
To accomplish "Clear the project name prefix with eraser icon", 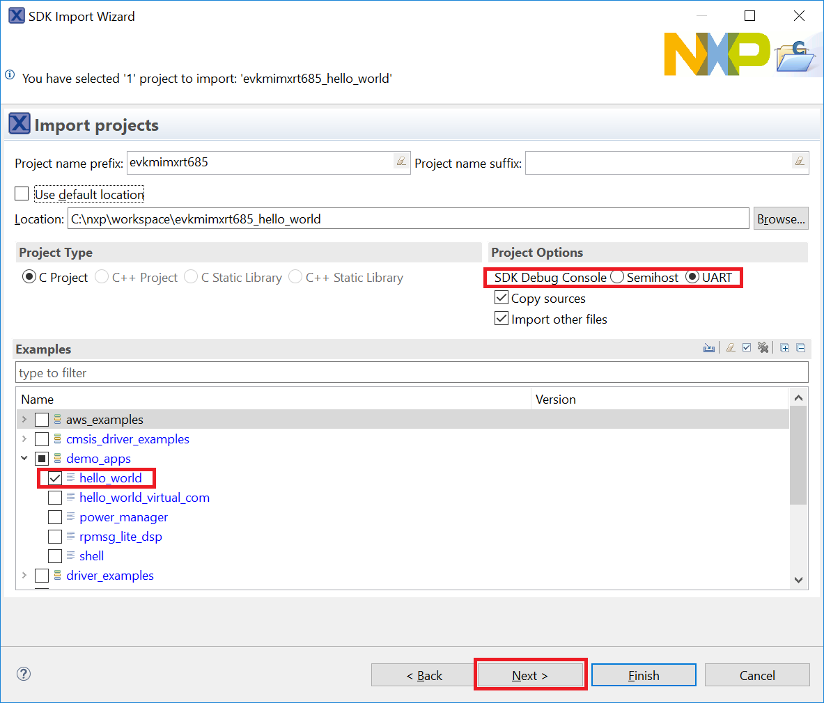I will click(401, 161).
